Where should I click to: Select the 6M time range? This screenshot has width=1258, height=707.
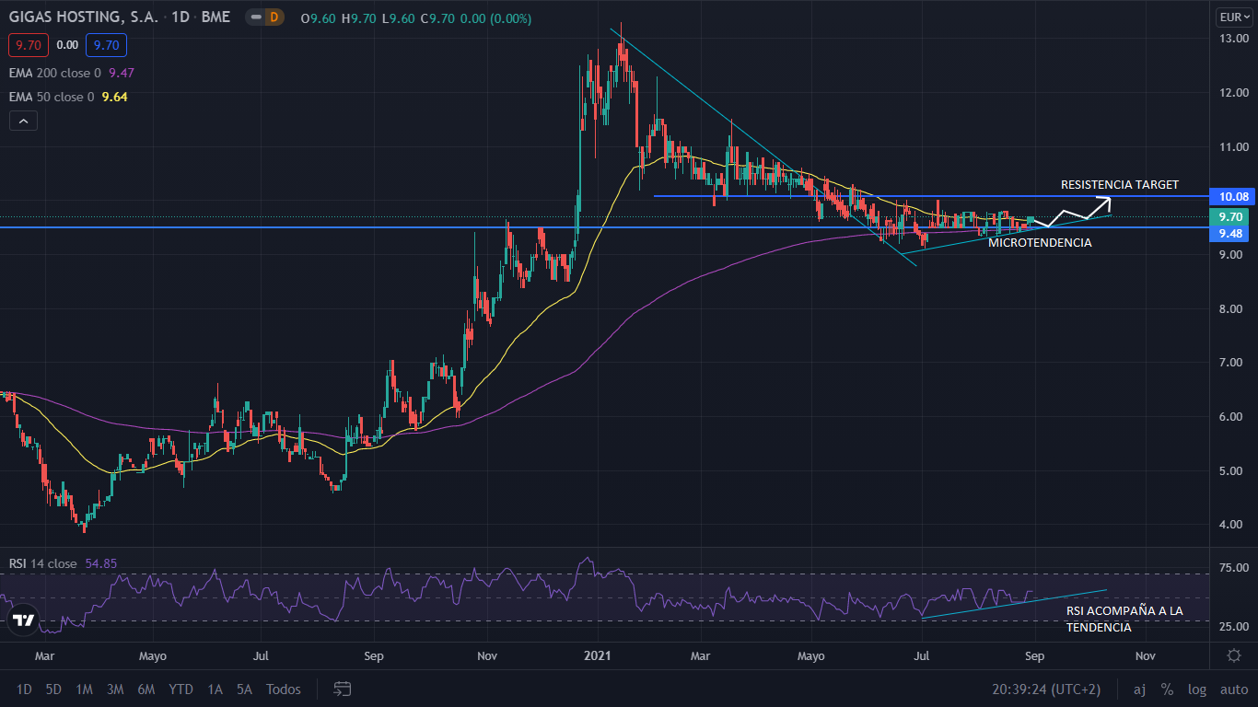pos(146,689)
